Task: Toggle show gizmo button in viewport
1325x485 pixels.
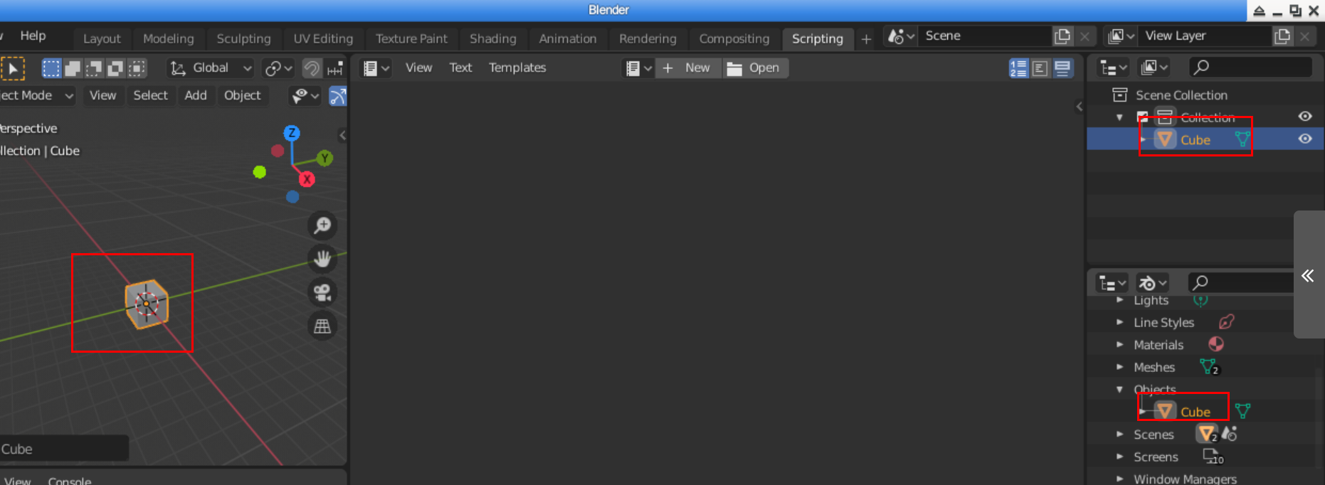Action: (338, 96)
